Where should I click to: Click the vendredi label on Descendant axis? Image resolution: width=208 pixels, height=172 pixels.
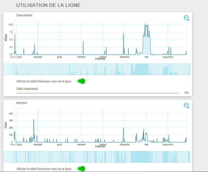(81, 57)
